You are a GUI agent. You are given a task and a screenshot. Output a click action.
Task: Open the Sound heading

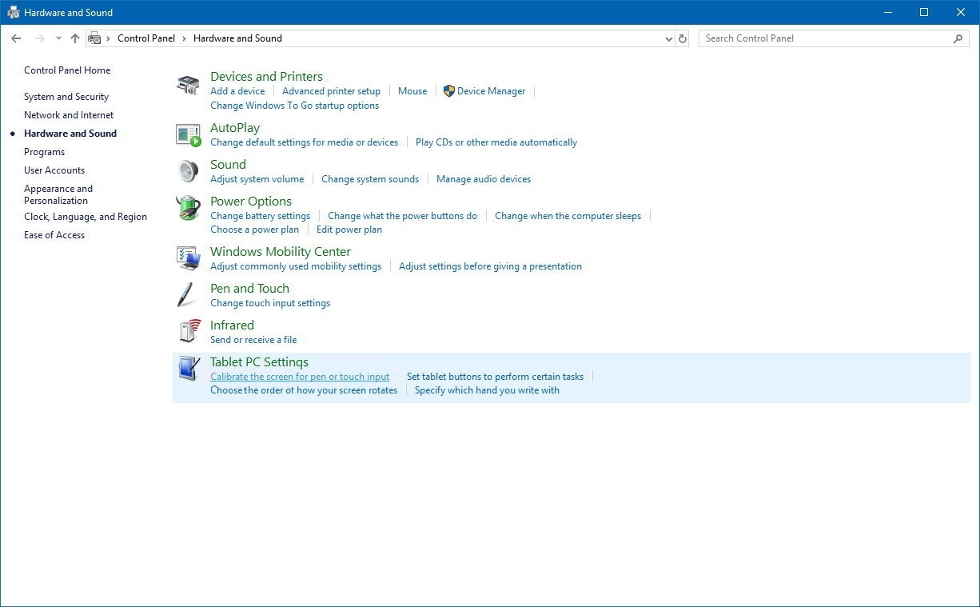coord(228,165)
